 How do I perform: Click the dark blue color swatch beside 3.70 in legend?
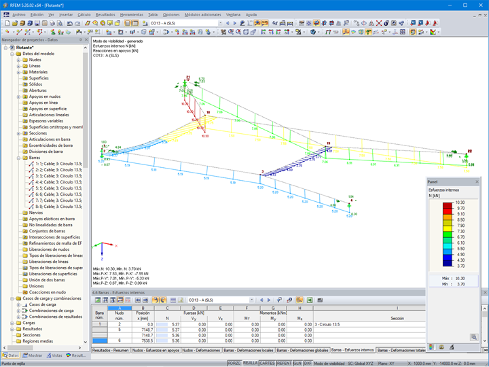tap(448, 263)
